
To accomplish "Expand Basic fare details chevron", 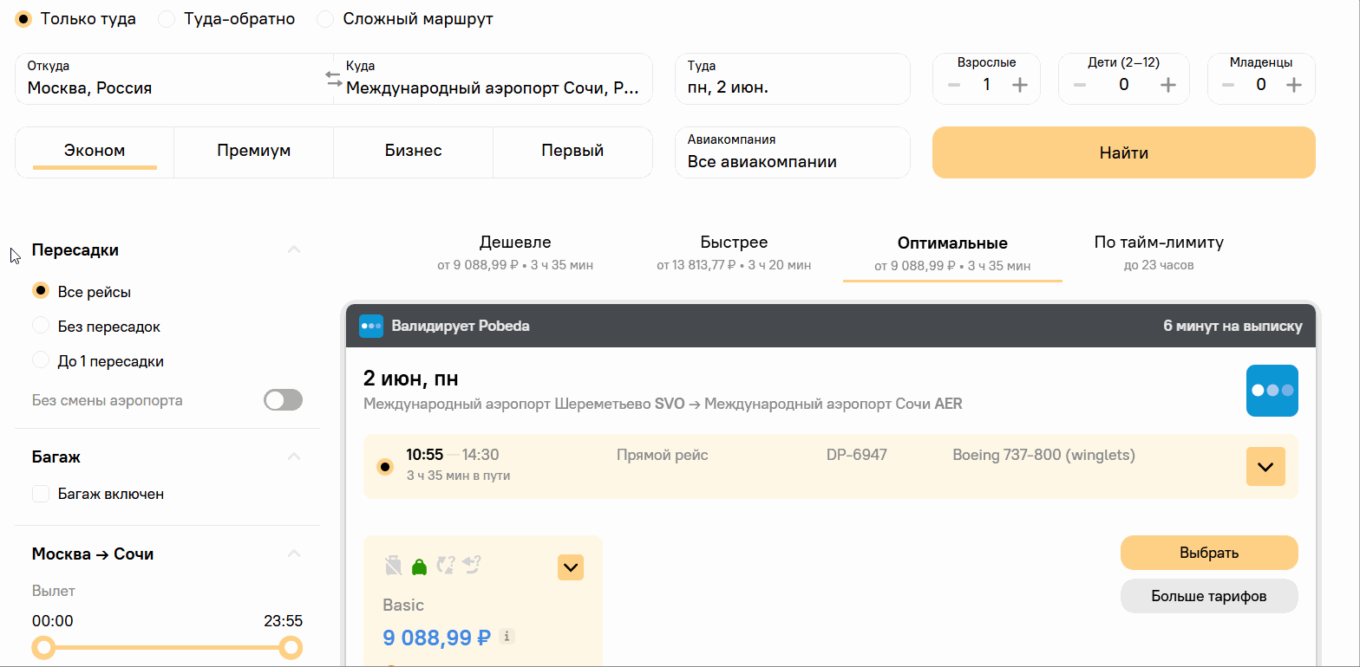I will coord(571,567).
